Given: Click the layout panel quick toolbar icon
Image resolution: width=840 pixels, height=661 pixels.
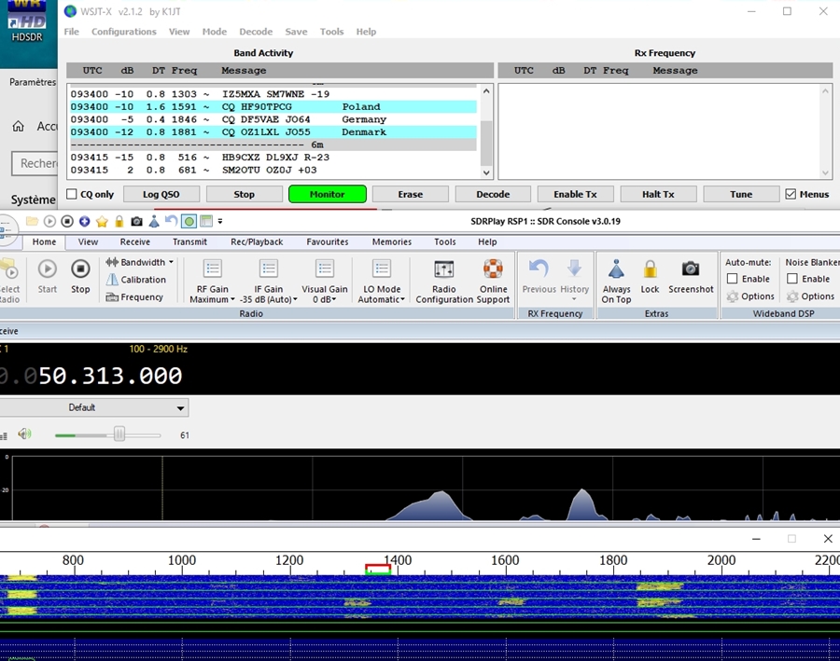Looking at the screenshot, I should [206, 221].
